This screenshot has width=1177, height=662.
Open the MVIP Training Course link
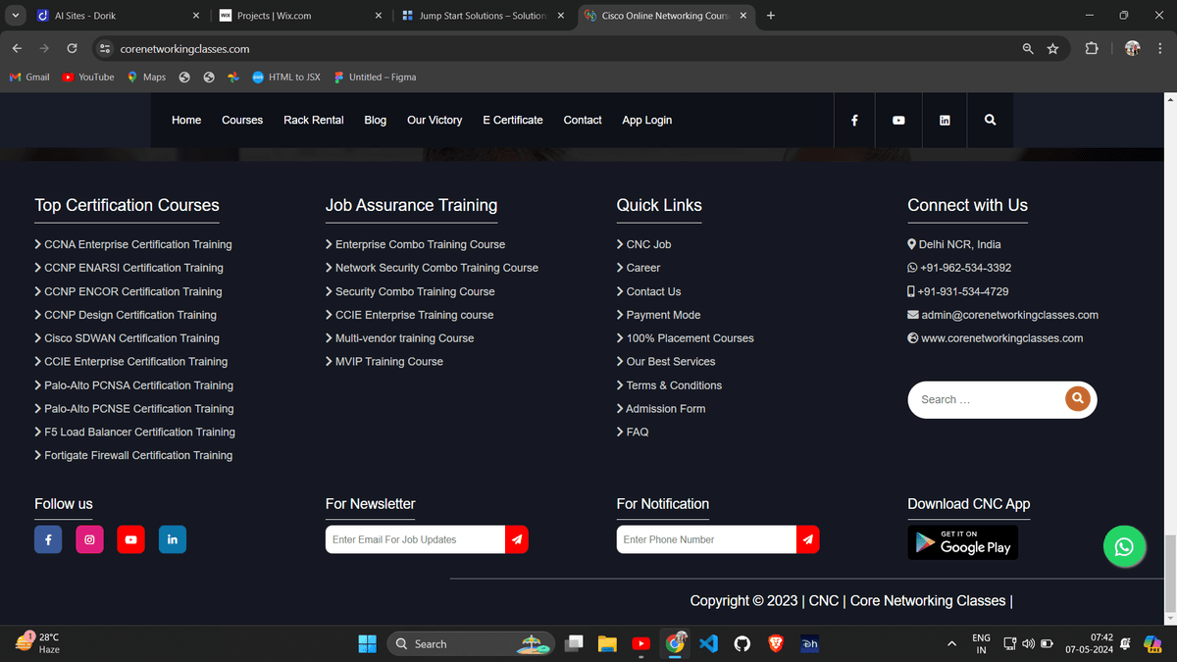[389, 362]
